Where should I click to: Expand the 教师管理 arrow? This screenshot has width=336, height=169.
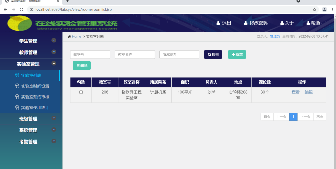coord(54,52)
